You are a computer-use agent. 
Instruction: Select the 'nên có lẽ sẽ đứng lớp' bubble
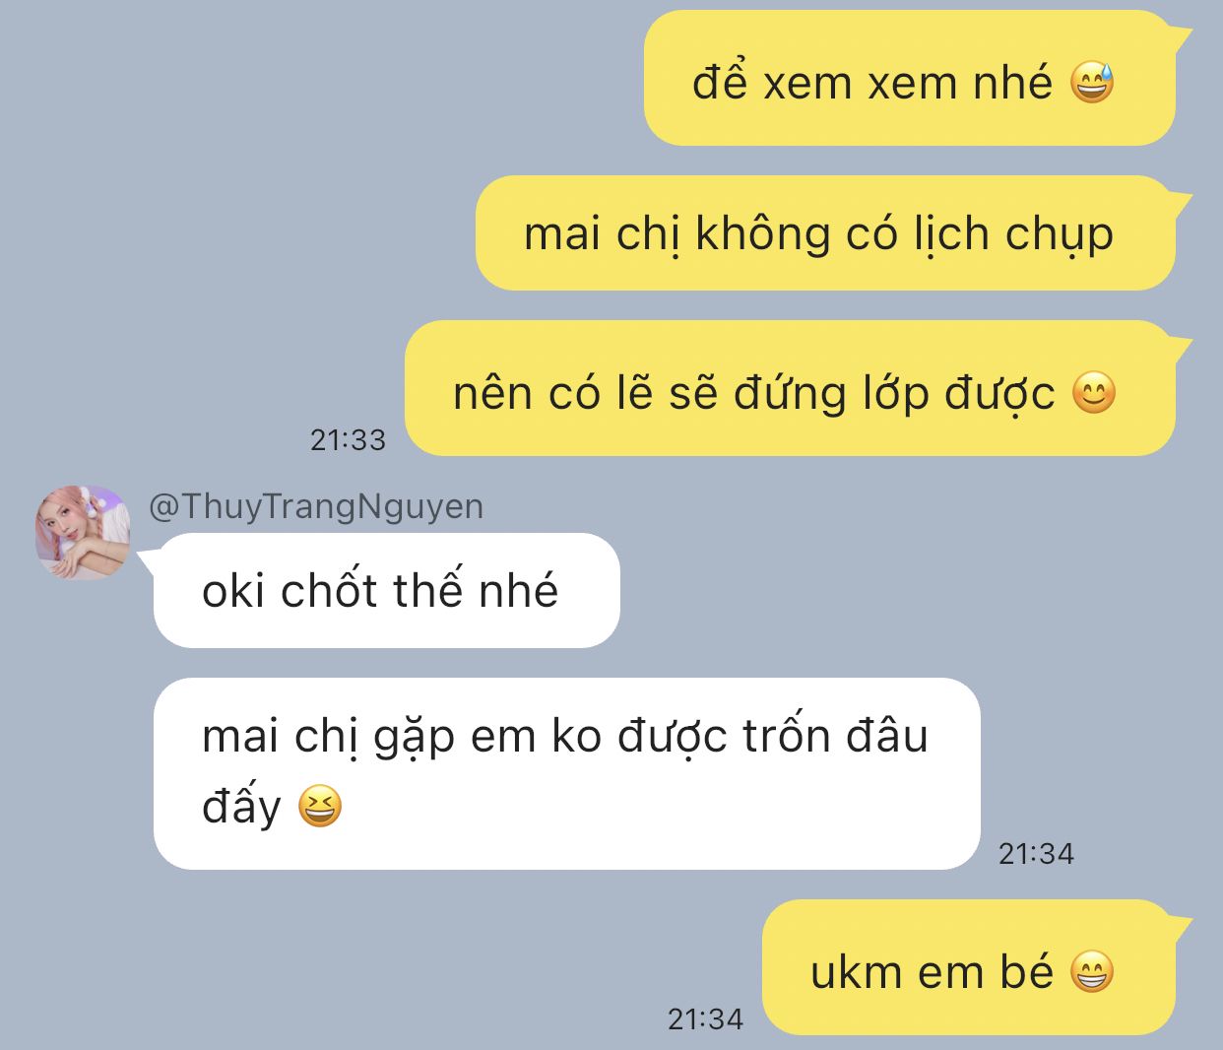790,389
